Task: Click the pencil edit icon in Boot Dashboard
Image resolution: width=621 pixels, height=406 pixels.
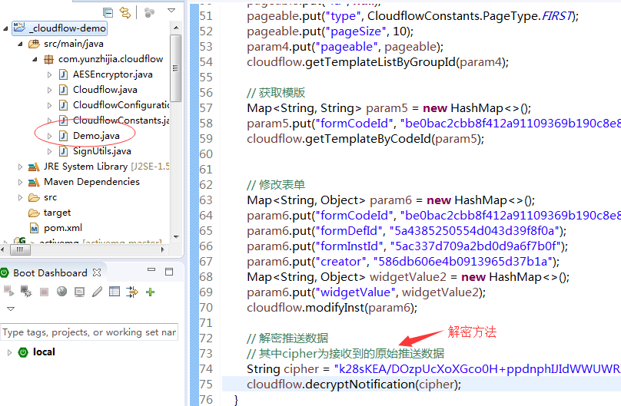Action: [x=97, y=292]
